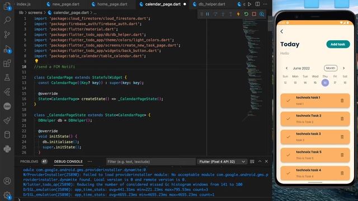
Task: Click line 10 comment '//send a FCM Notifi'
Action: [x=54, y=67]
